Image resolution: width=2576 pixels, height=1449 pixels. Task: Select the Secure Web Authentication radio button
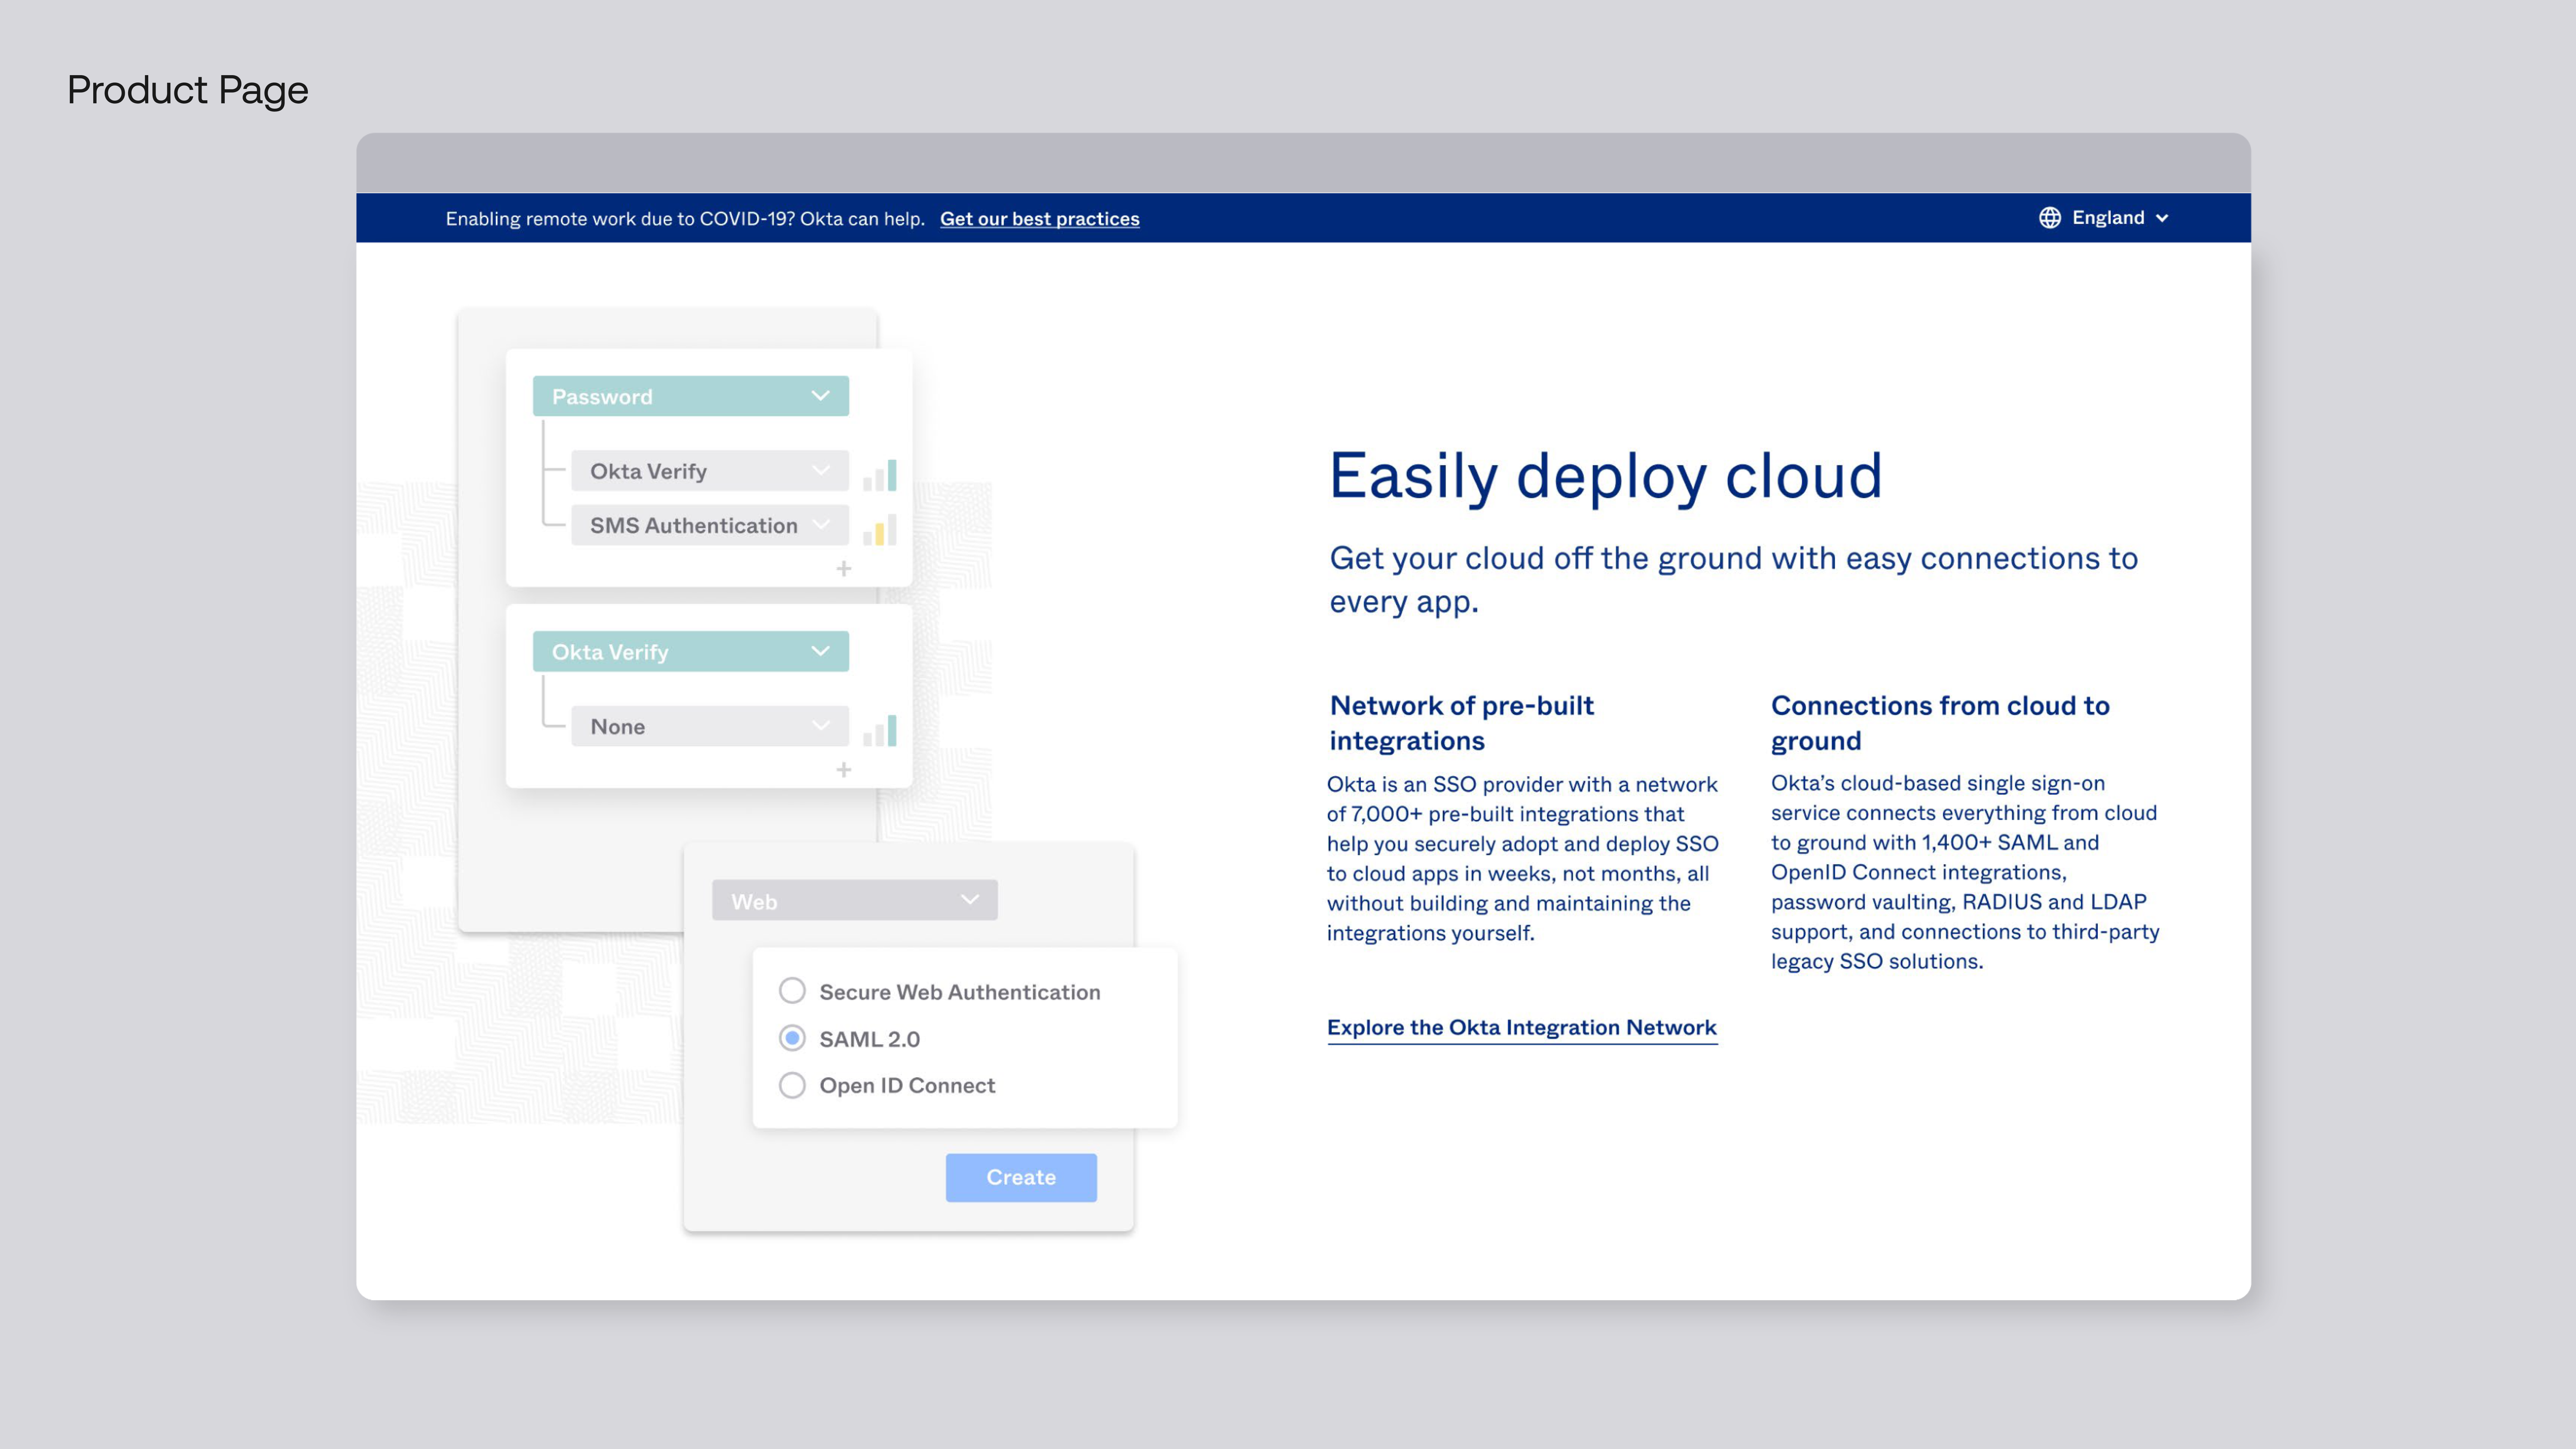click(792, 991)
